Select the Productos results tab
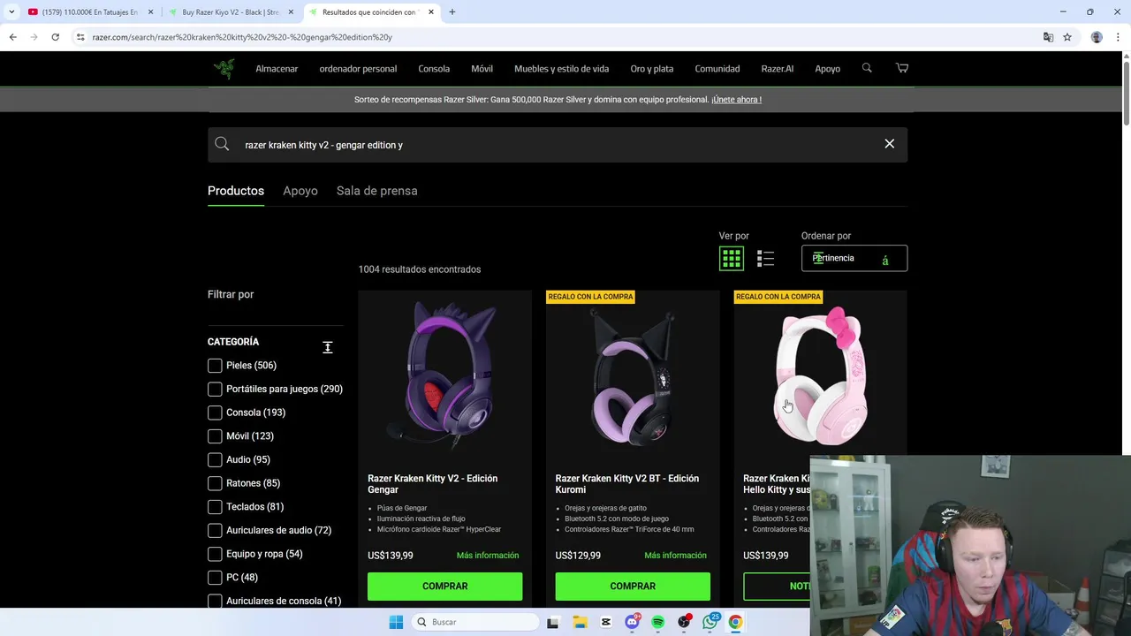1131x636 pixels. pos(236,191)
